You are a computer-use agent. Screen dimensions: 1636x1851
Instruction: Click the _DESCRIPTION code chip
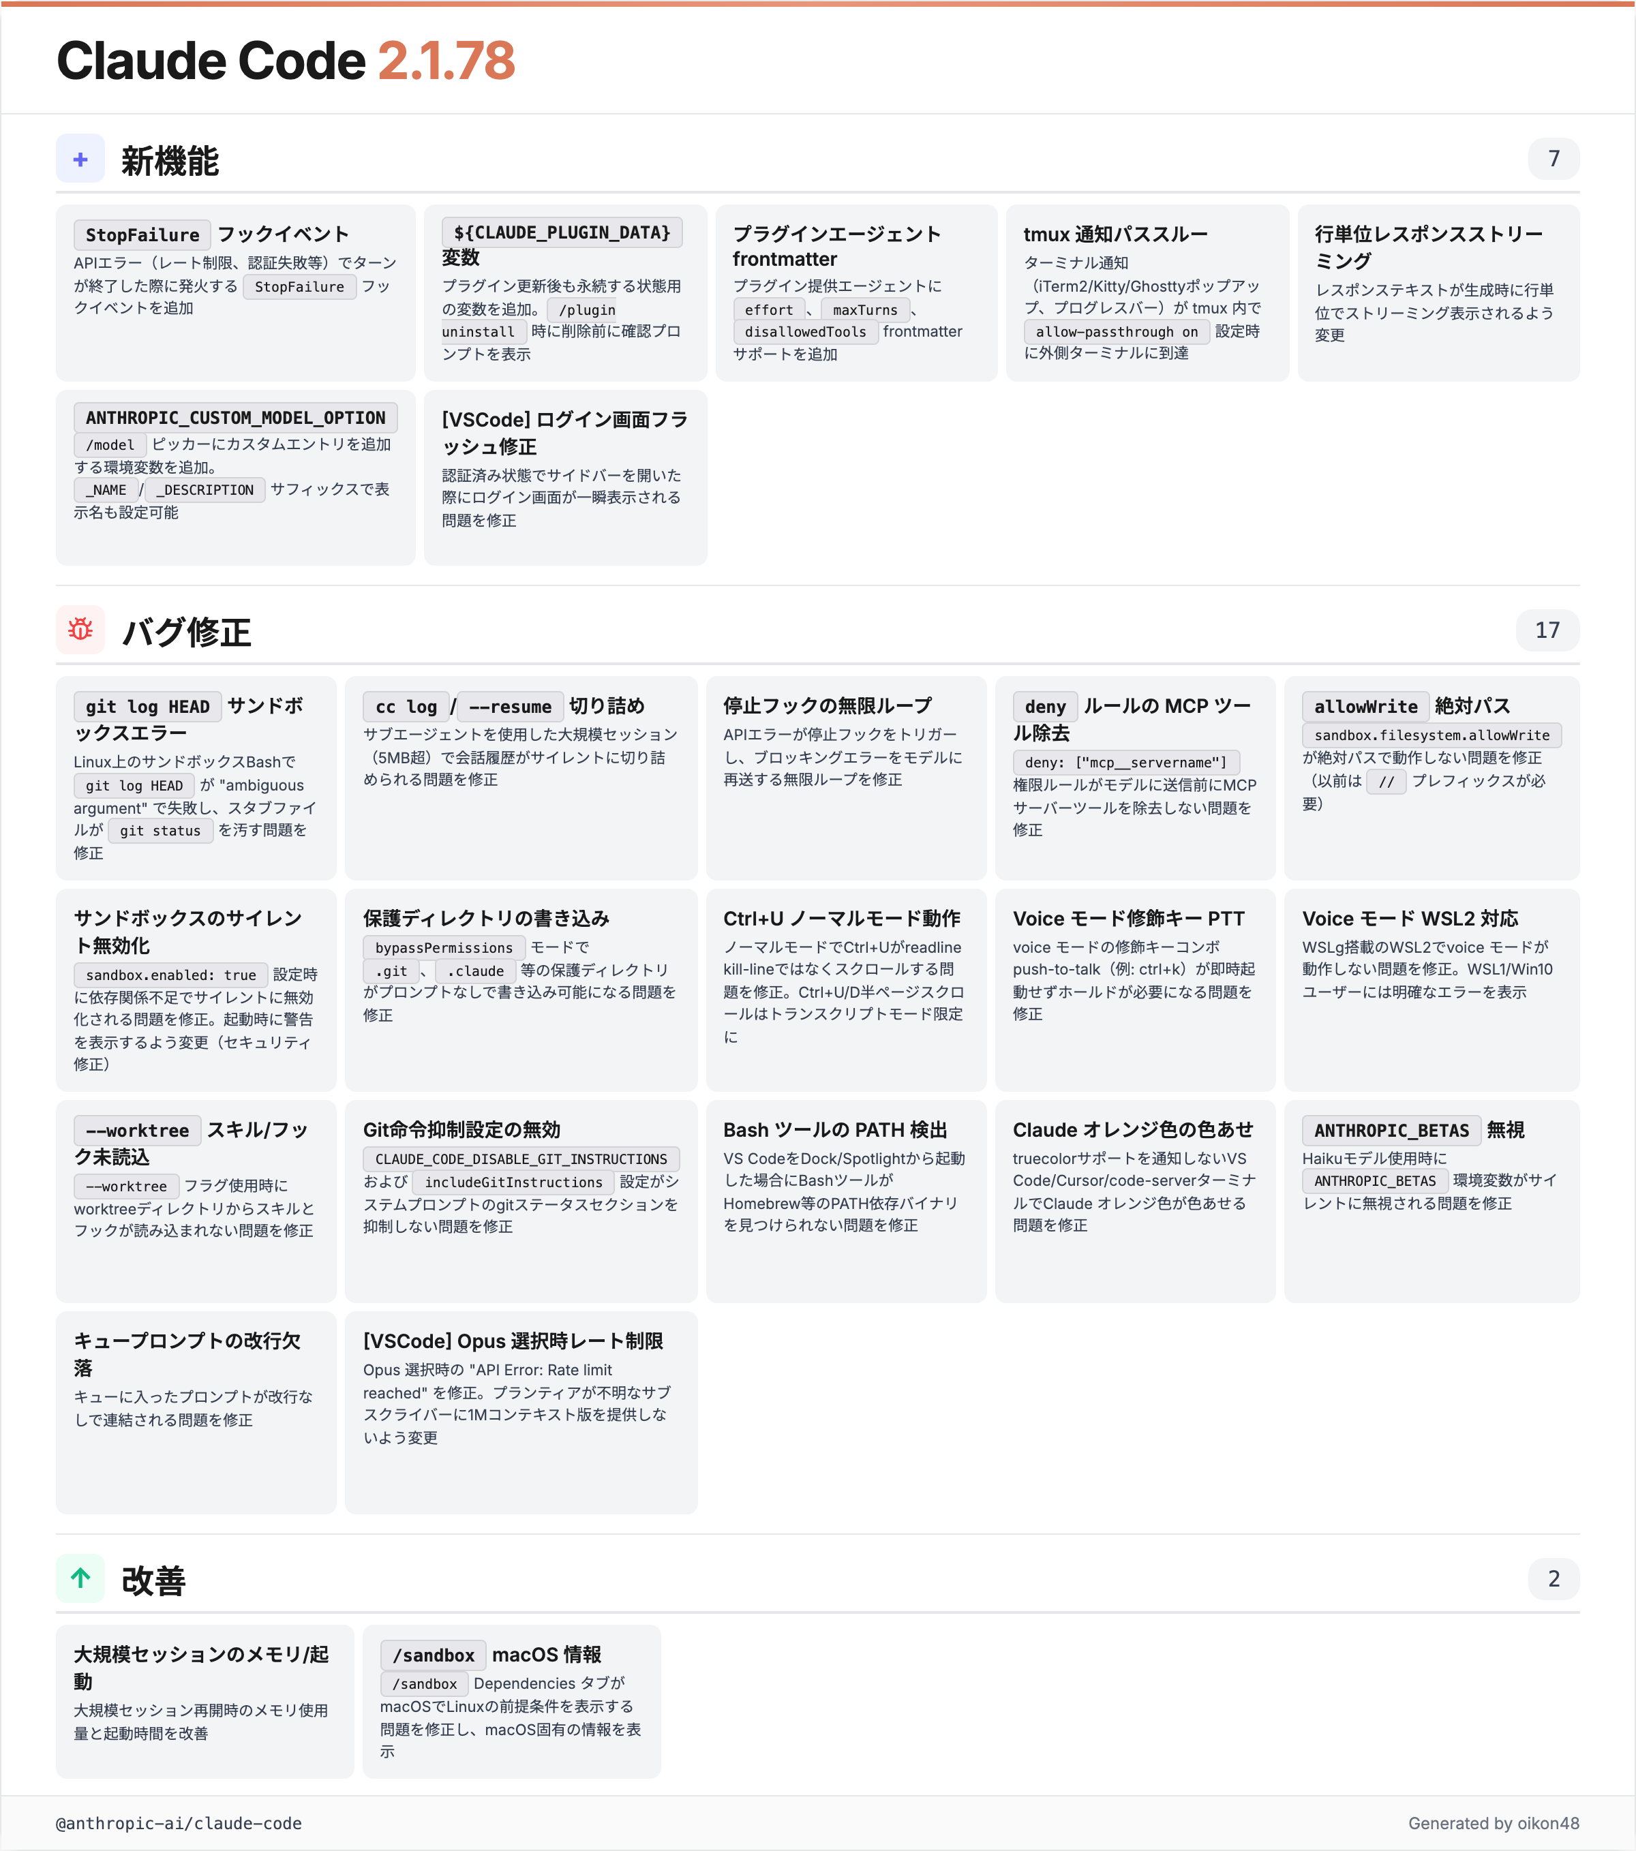coord(204,490)
